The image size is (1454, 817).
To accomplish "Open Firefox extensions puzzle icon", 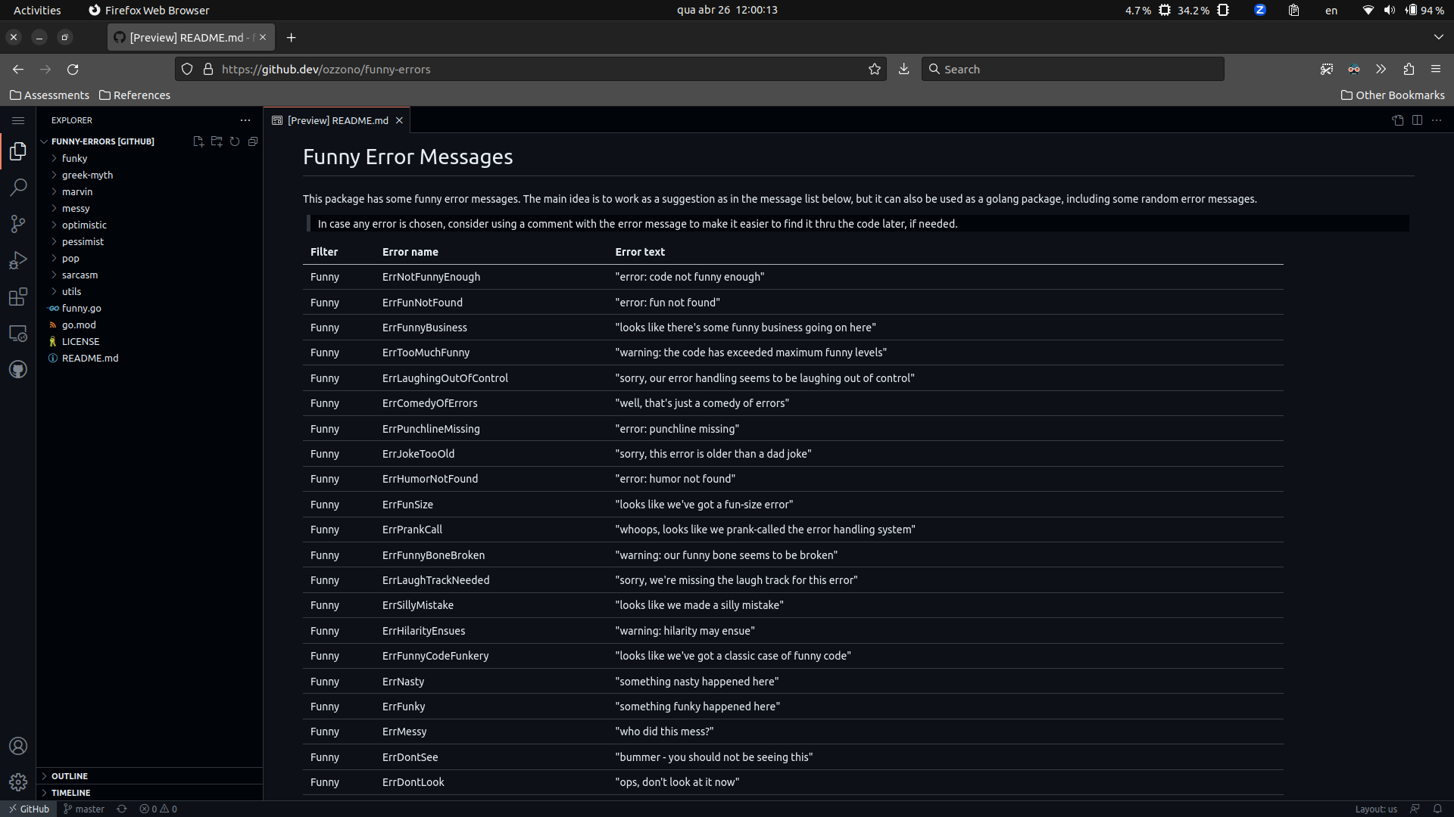I will [1409, 69].
